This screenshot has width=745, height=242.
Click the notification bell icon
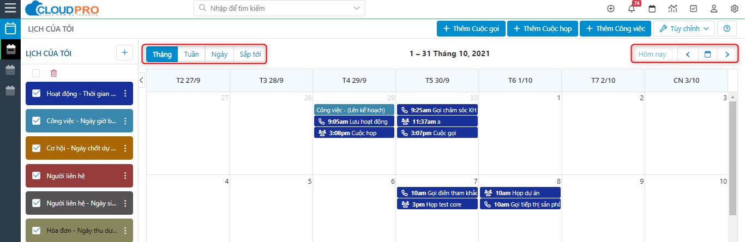pos(631,9)
